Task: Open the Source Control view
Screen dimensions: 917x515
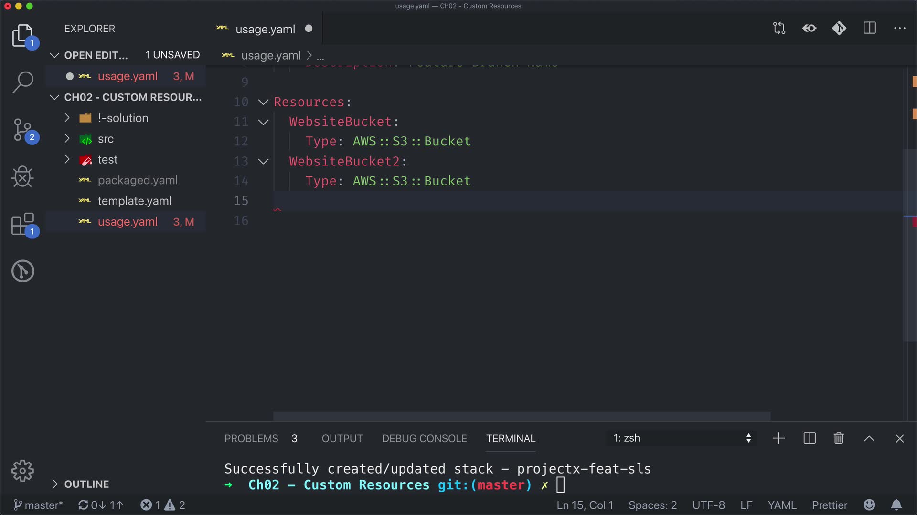Action: pos(22,130)
